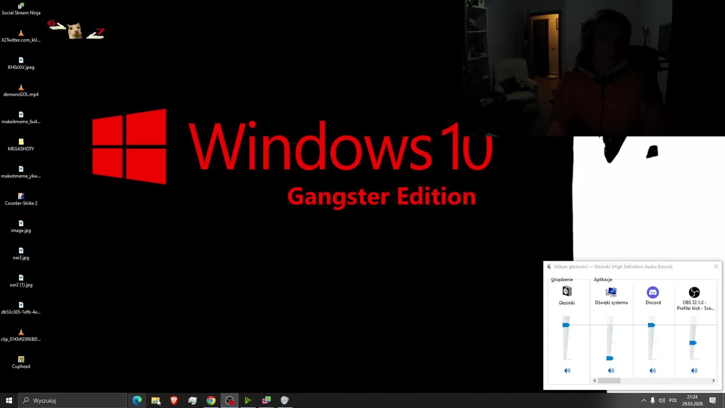
Task: Open the speaker volume tray icon
Action: [x=662, y=401]
